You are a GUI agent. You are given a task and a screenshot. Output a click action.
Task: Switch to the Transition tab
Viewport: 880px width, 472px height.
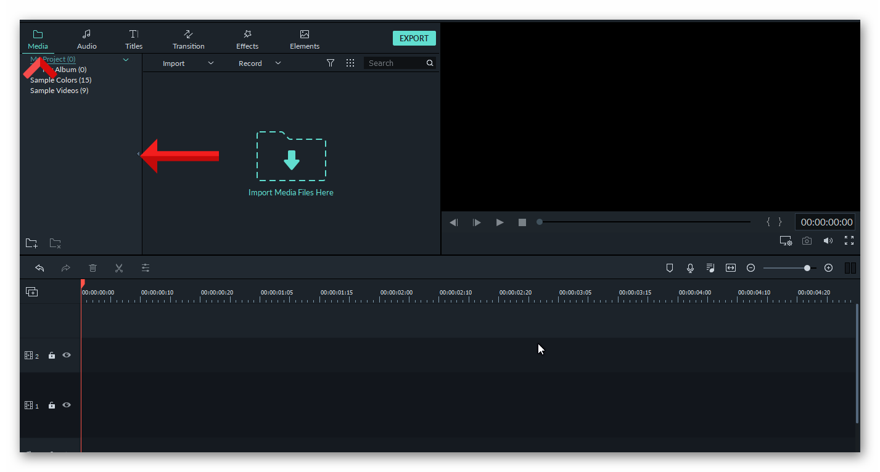coord(189,39)
